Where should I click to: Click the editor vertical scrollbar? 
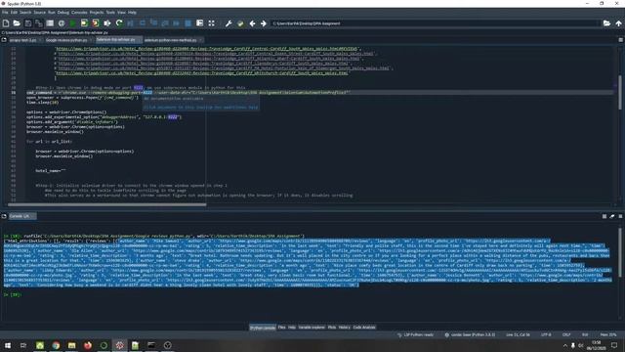pos(620,92)
